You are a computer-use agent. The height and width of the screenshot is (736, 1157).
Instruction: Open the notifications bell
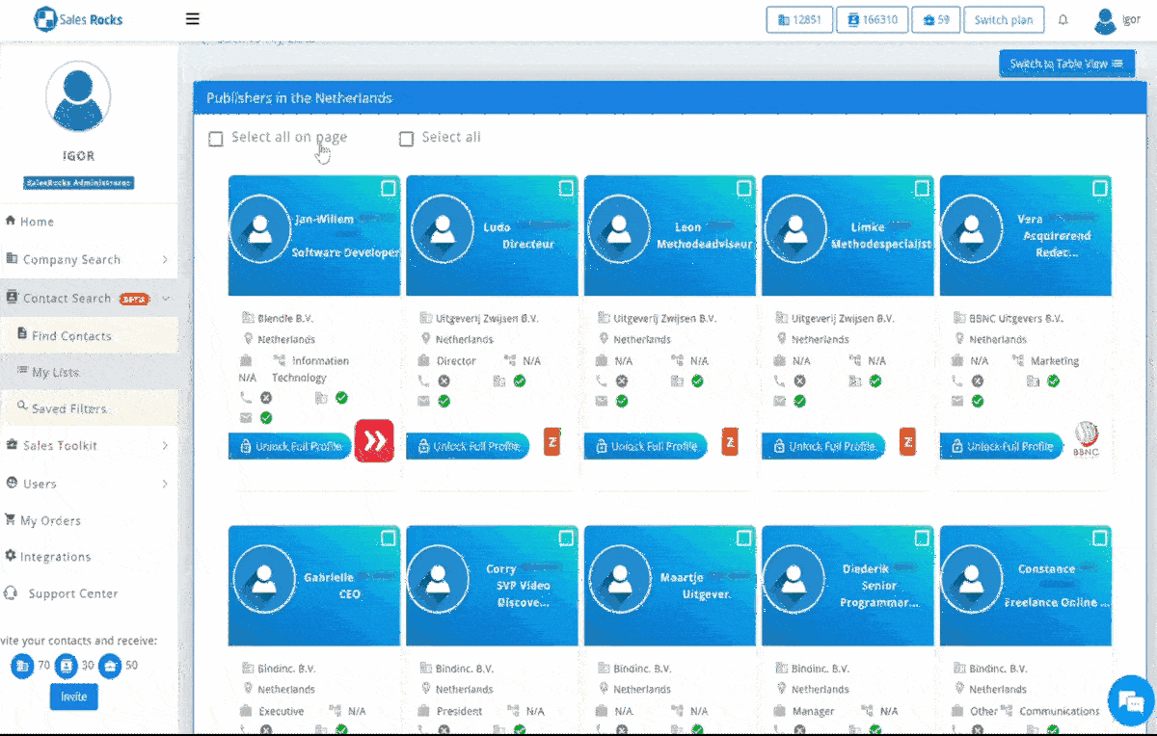coord(1063,20)
